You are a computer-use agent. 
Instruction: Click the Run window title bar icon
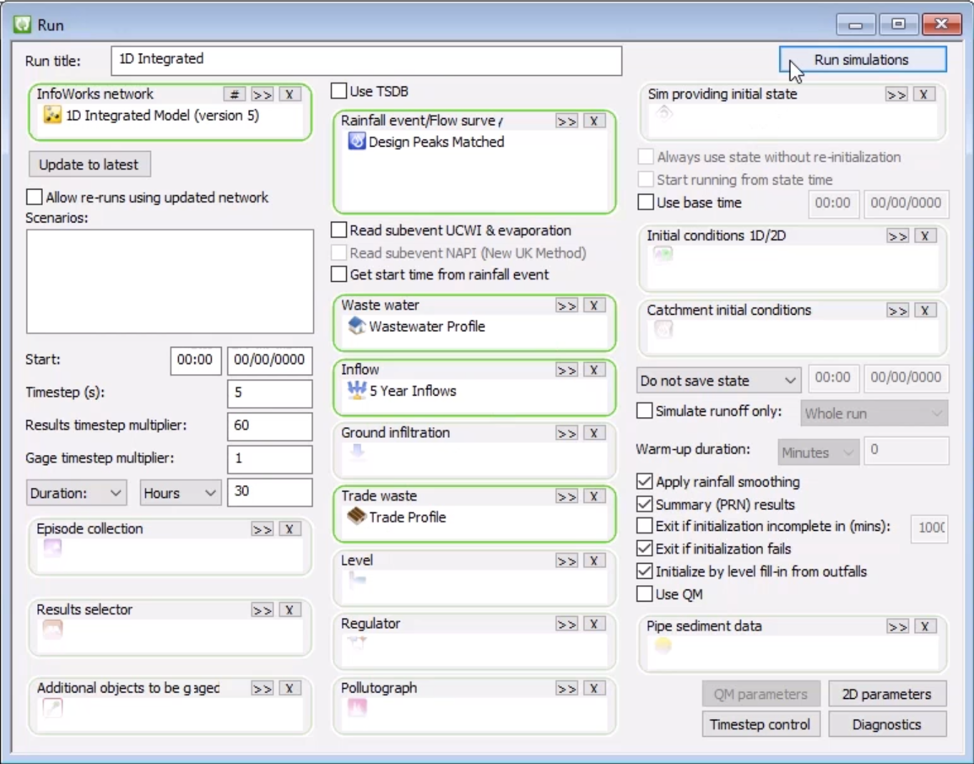coord(22,24)
